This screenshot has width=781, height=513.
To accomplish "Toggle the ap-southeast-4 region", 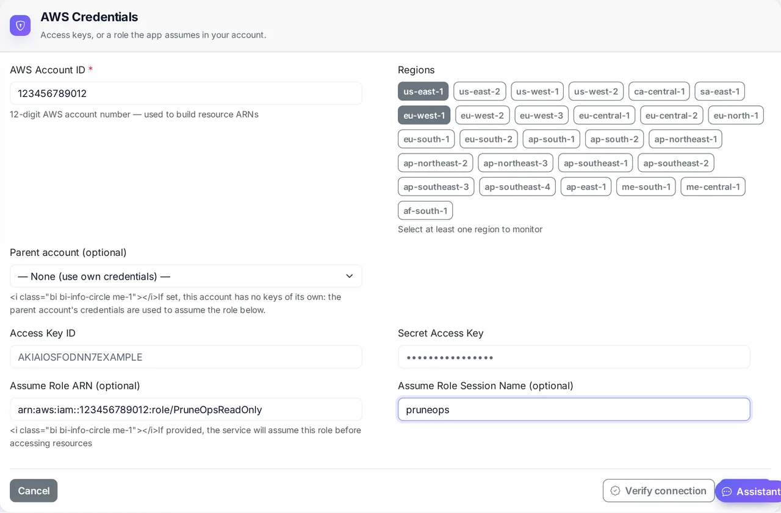I will [517, 186].
